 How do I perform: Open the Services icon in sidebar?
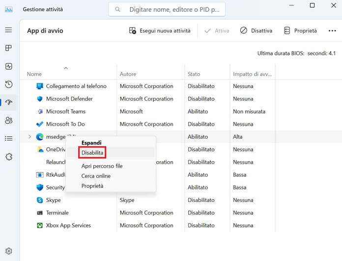[9, 156]
